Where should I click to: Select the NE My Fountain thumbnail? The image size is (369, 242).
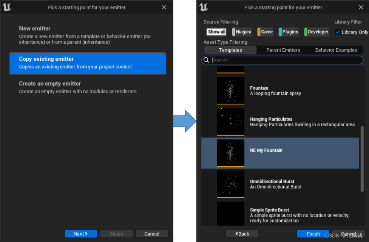pos(231,153)
